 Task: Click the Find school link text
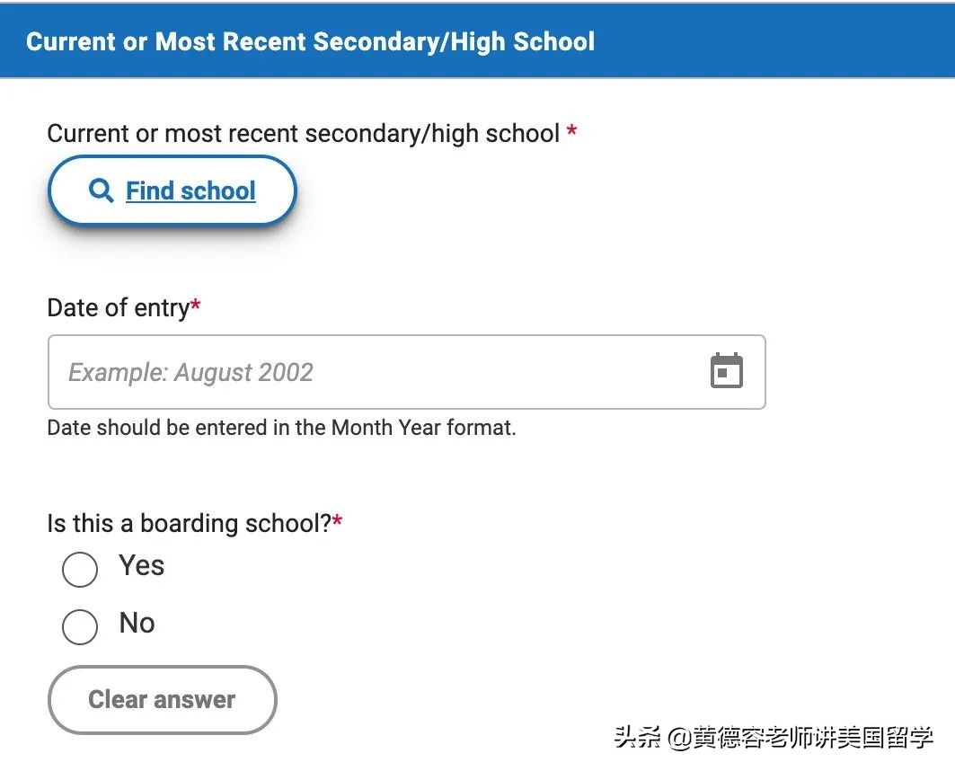190,190
